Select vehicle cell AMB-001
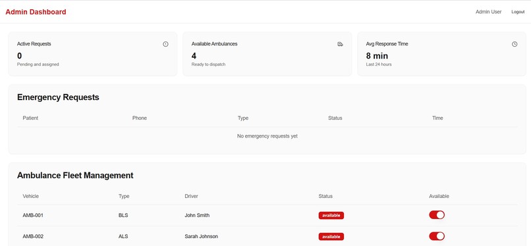This screenshot has width=531, height=246. point(33,215)
